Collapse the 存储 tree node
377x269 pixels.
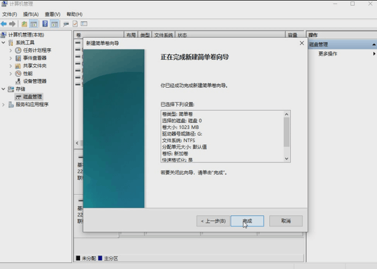tap(4, 89)
